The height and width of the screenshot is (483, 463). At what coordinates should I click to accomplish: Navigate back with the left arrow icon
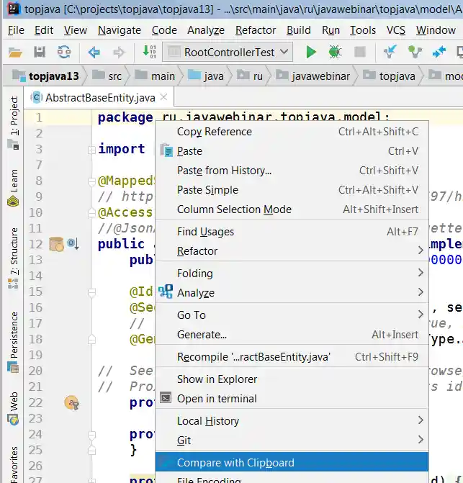coord(94,52)
